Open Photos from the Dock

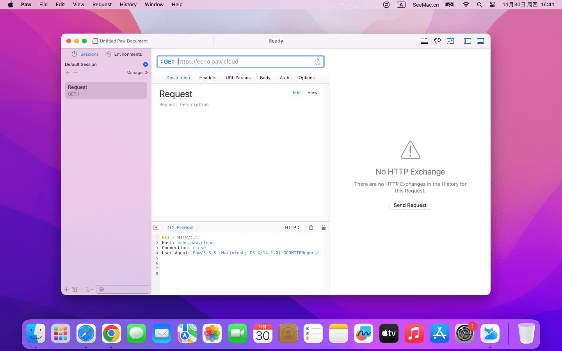212,333
